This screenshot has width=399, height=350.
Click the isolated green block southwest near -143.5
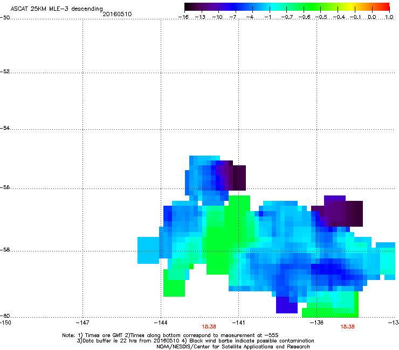click(174, 288)
